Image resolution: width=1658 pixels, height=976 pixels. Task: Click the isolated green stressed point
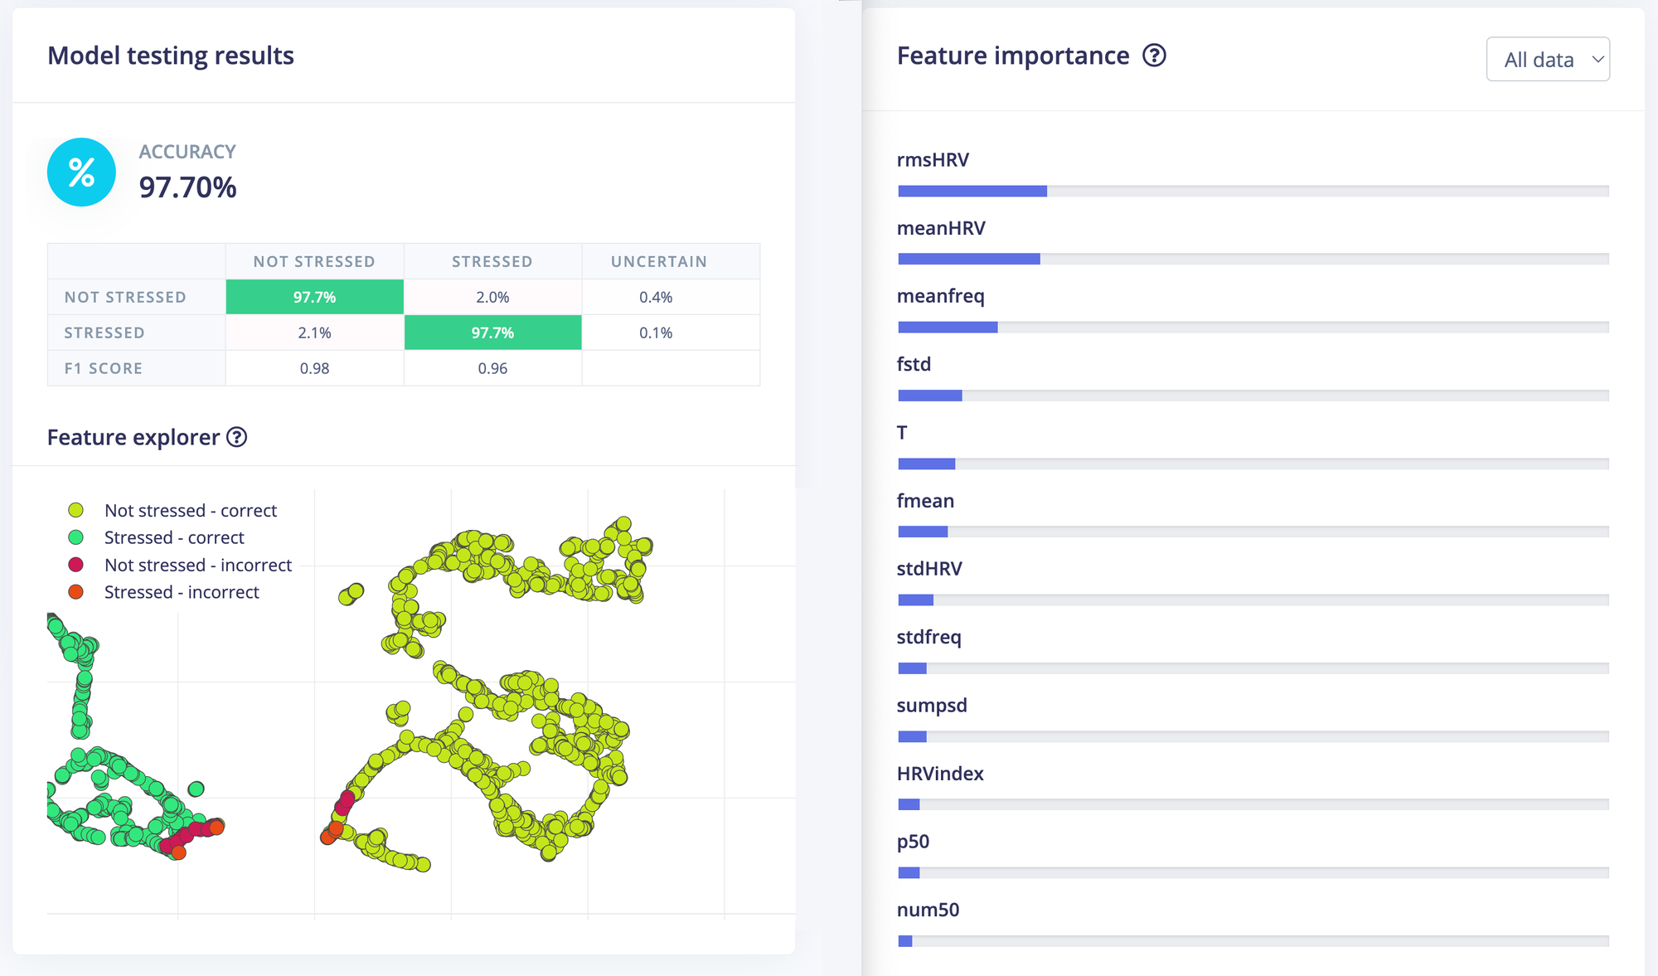click(x=196, y=789)
